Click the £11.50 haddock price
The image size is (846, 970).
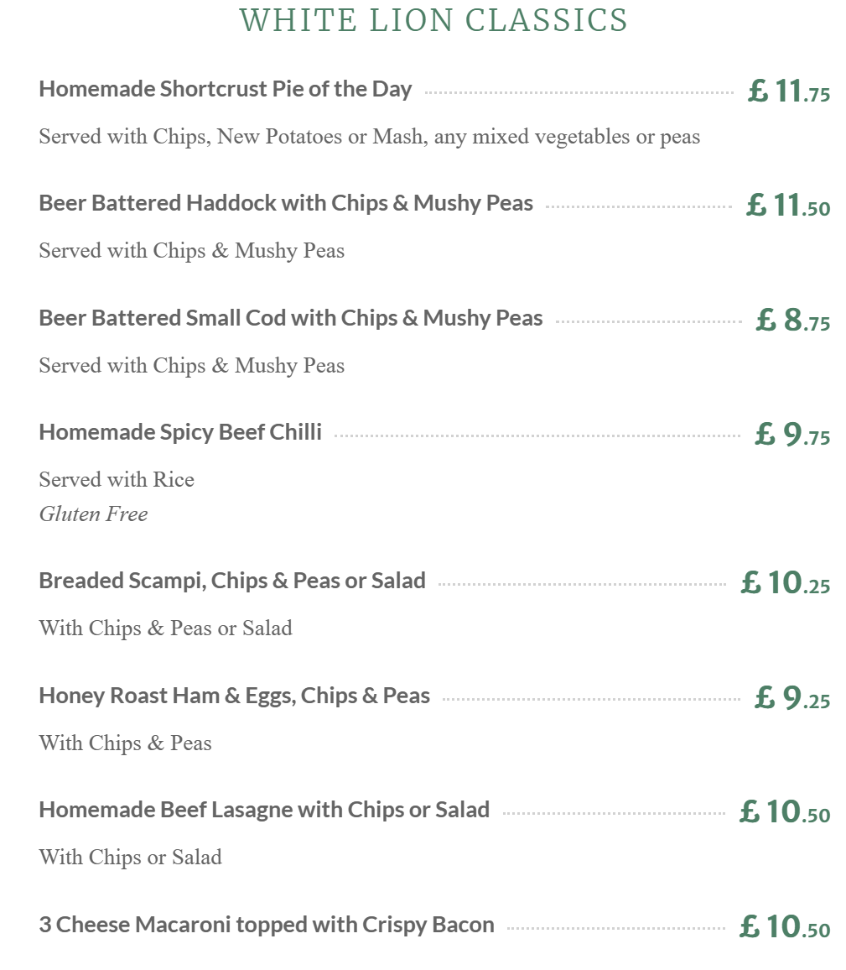(x=787, y=206)
